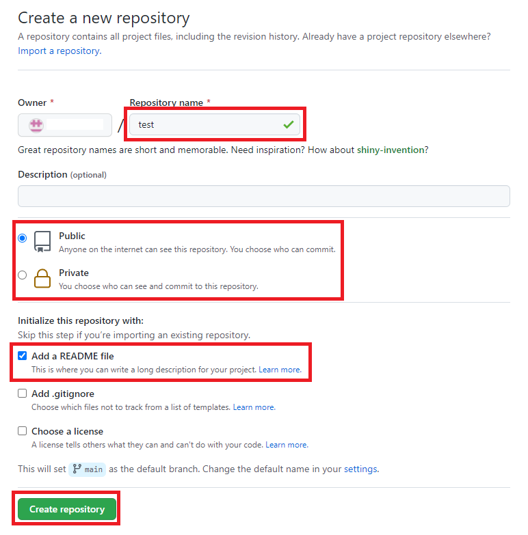Focus the Description text field
This screenshot has width=528, height=535.
click(x=263, y=196)
